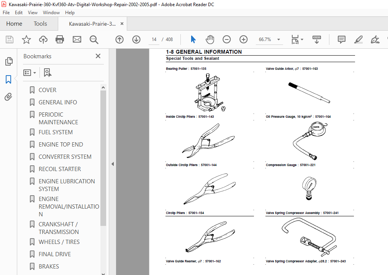Open the attachments paperclip panel
This screenshot has width=388, height=275.
[x=8, y=97]
